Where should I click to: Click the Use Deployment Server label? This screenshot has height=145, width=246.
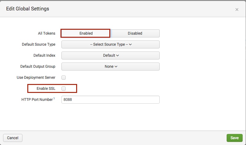coord(36,78)
